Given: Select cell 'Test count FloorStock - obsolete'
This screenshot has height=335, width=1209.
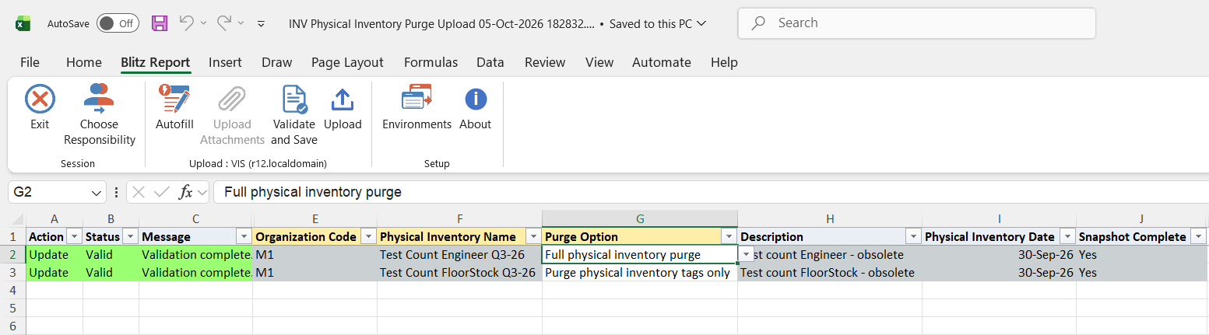Looking at the screenshot, I should 830,273.
